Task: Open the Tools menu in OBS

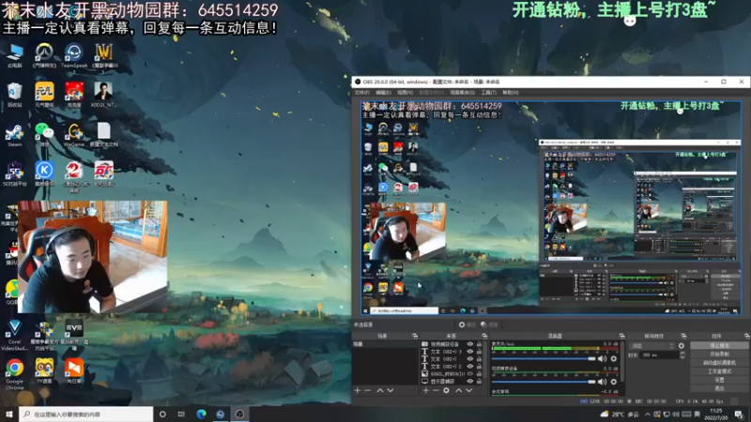Action: (x=488, y=92)
